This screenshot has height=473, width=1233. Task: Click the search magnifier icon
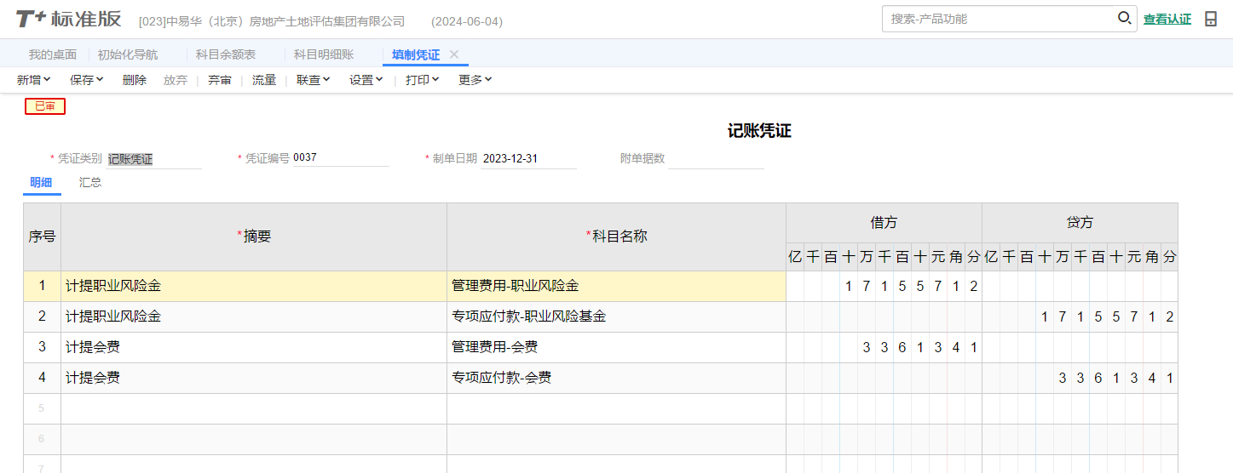(x=1124, y=18)
